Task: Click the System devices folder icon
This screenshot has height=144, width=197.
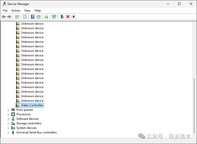Action: 13,128
